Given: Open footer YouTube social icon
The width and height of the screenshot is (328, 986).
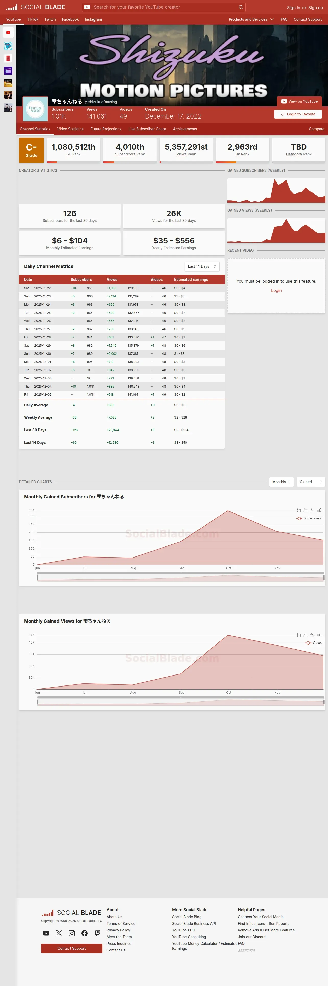Looking at the screenshot, I should click(46, 933).
